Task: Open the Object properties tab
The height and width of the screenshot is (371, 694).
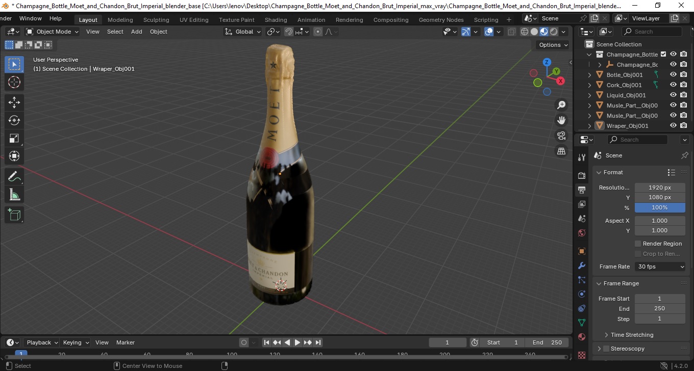Action: 582,251
